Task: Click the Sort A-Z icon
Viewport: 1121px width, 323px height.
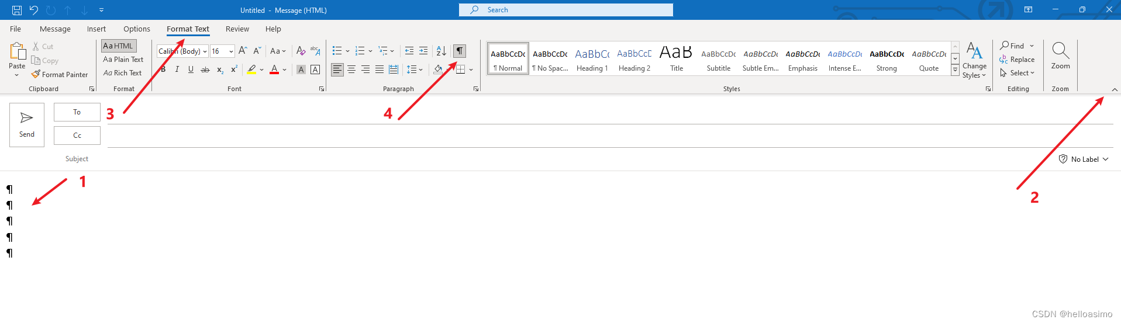Action: tap(441, 51)
